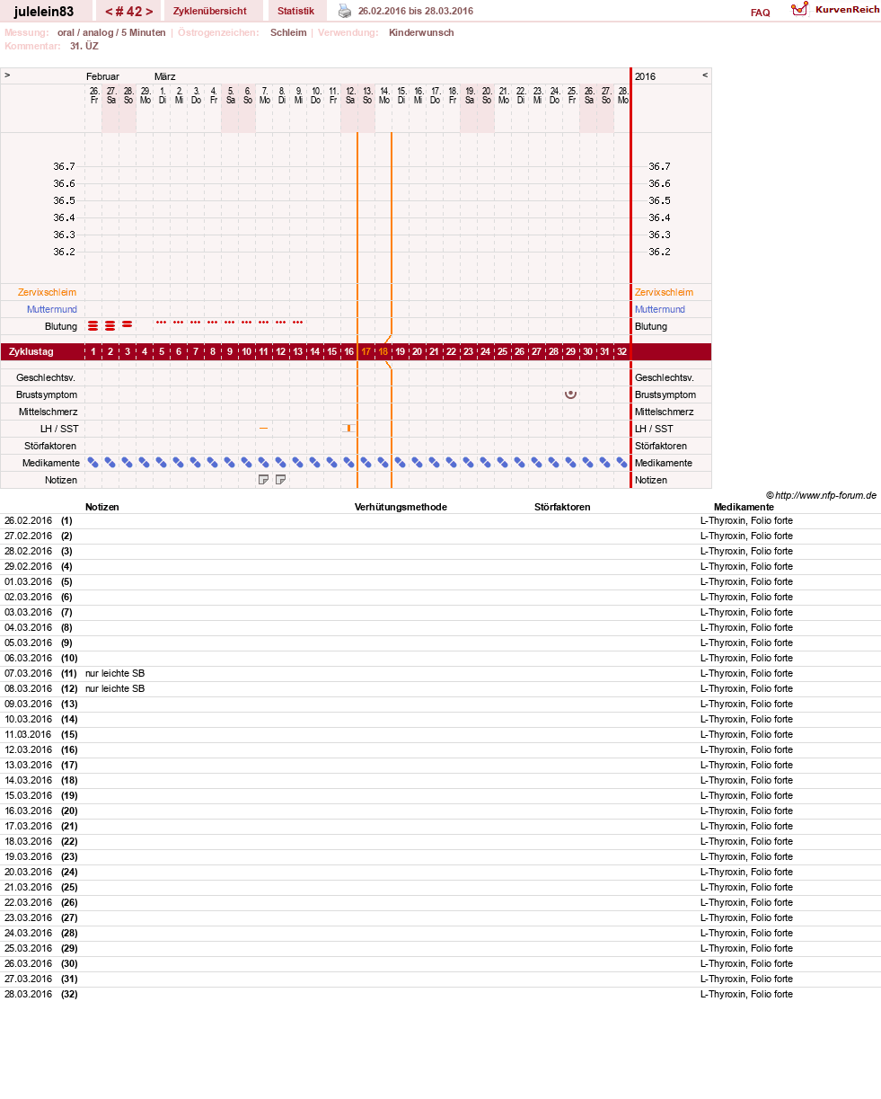The width and height of the screenshot is (881, 1099).
Task: Click the right Muttermund row label
Action: tap(660, 309)
